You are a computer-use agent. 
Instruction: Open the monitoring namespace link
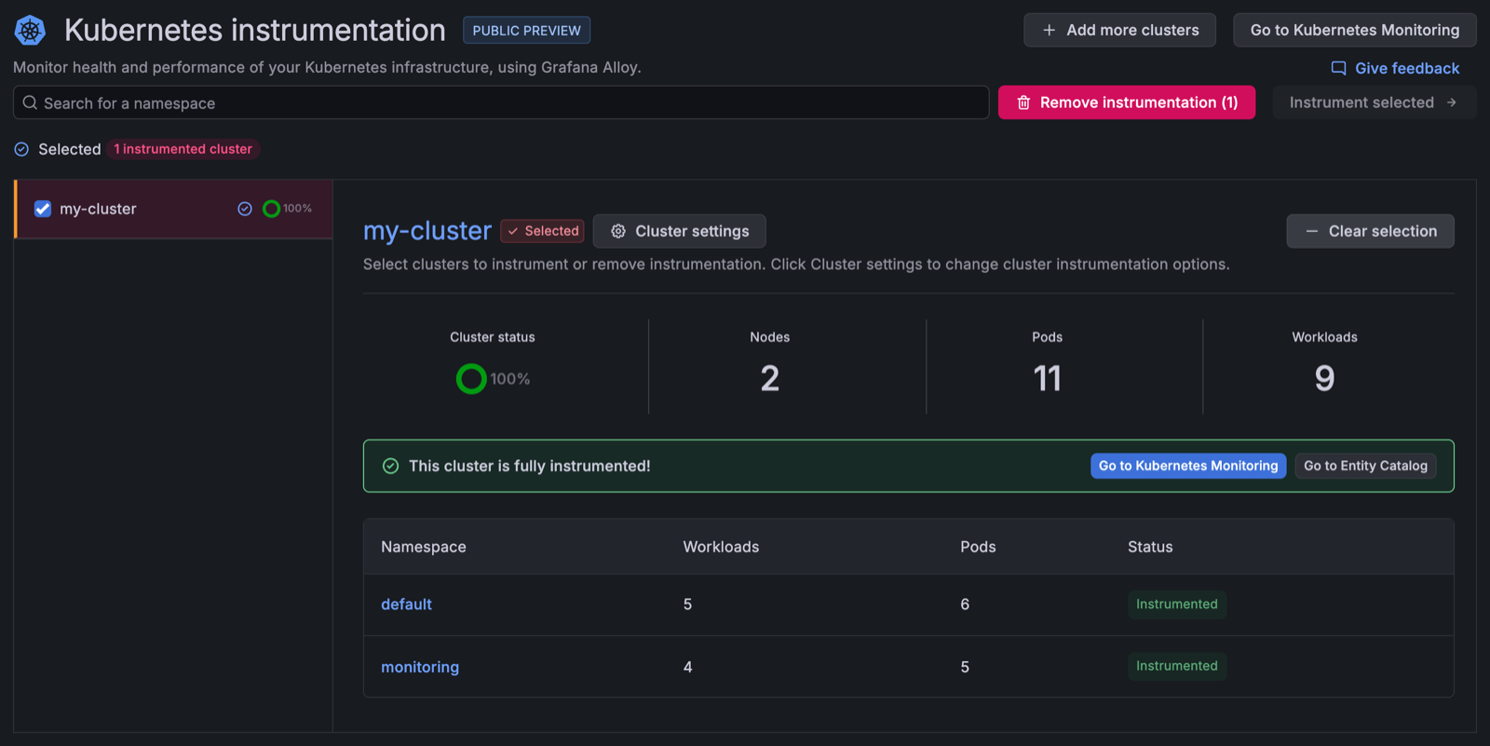pos(420,667)
